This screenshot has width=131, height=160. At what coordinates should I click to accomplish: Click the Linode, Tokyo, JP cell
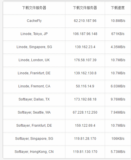(34, 34)
